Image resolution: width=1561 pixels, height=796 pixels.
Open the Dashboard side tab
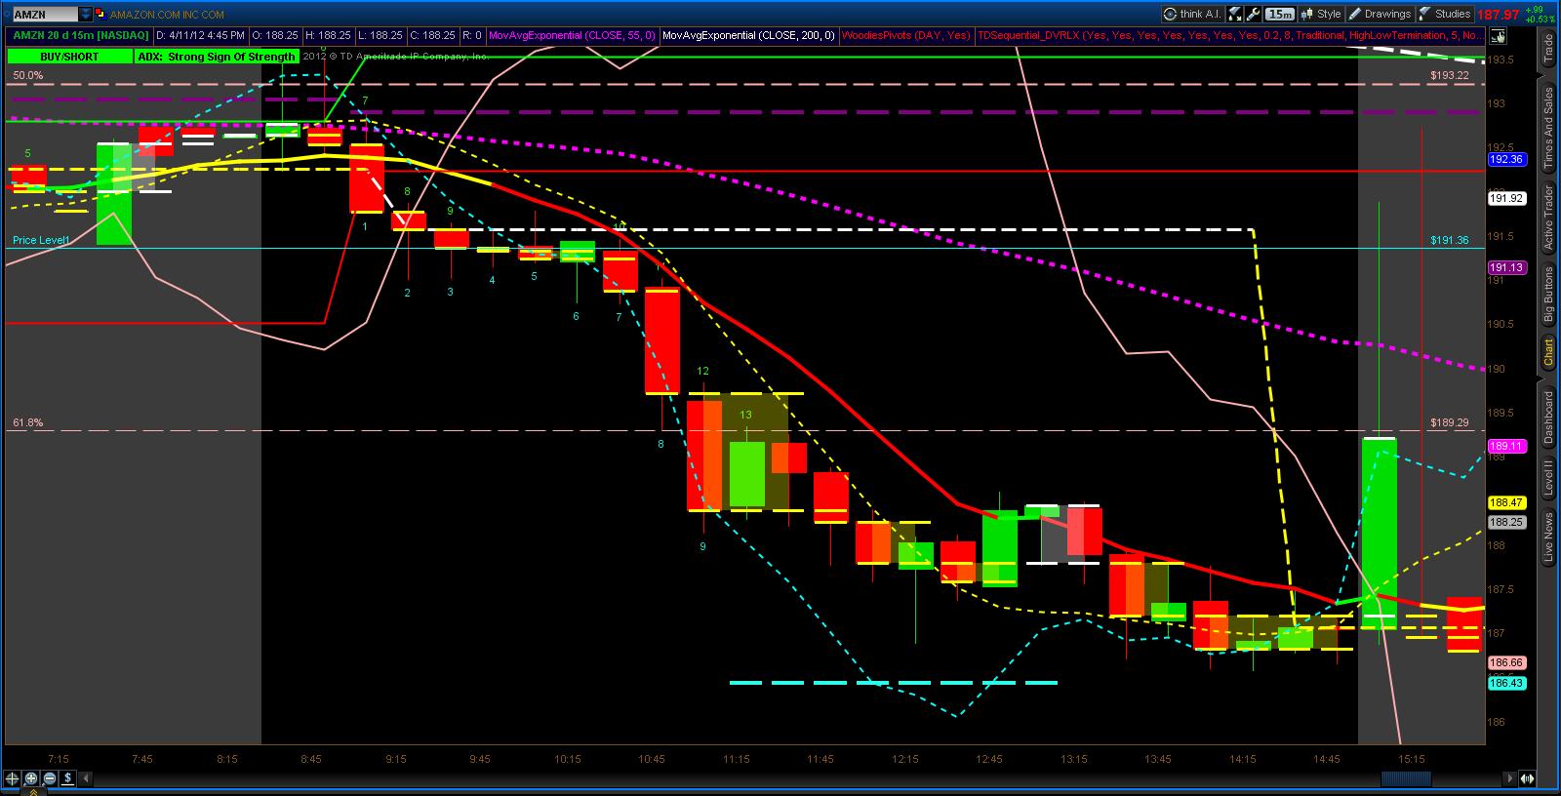point(1547,418)
